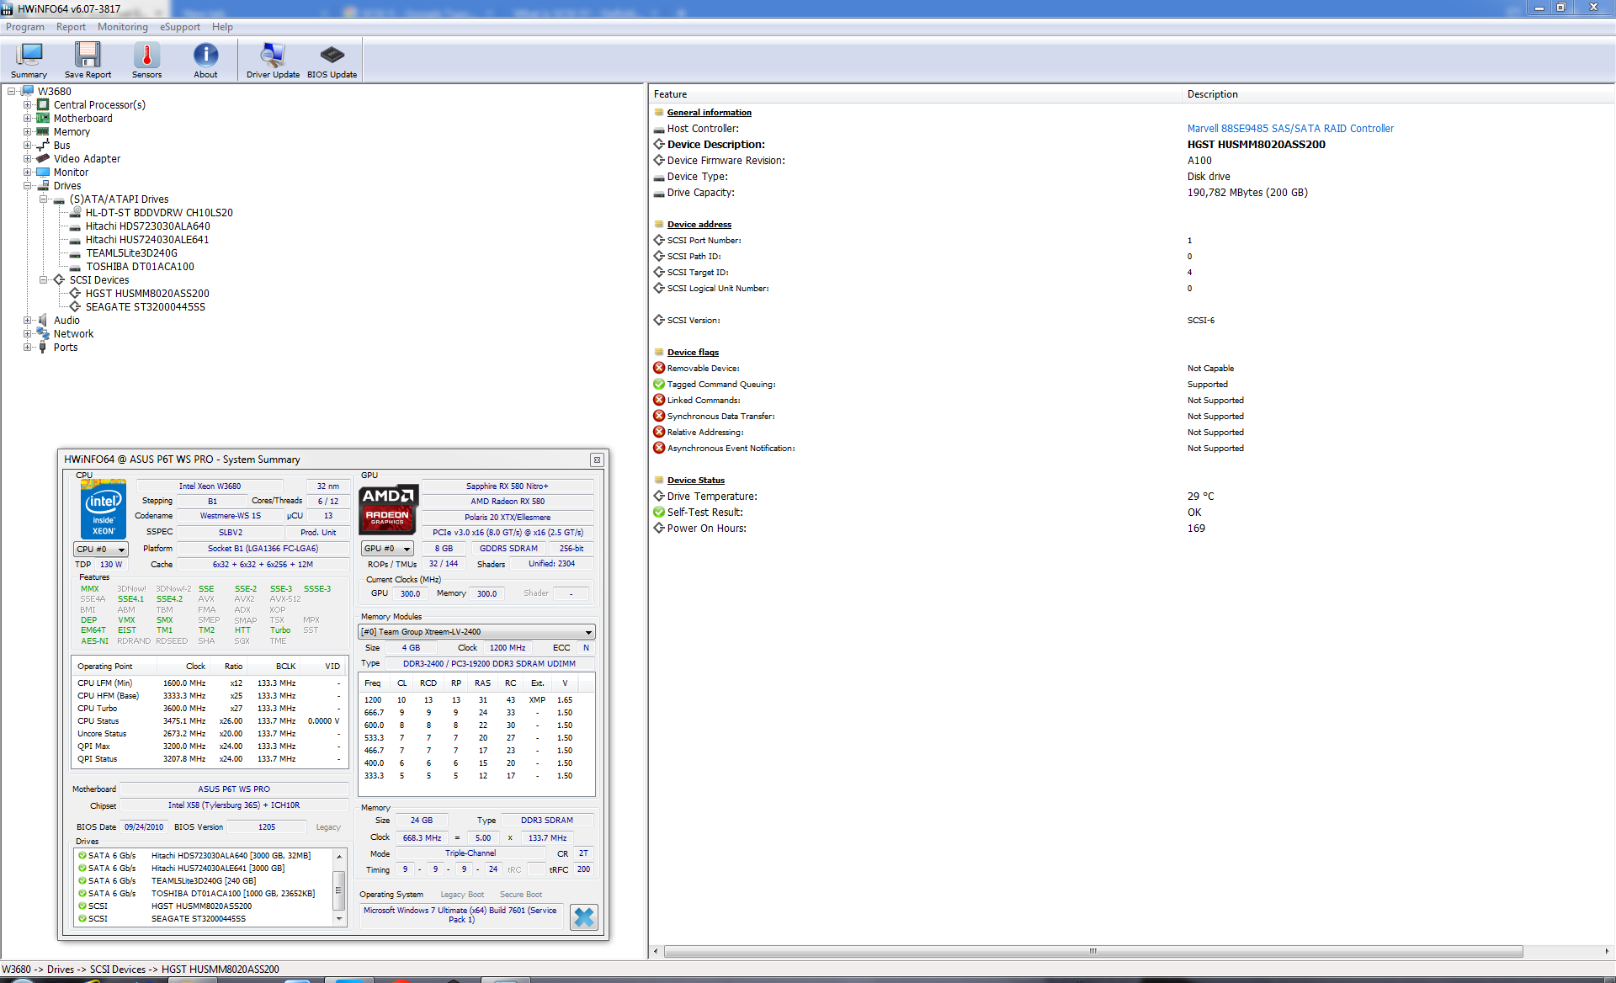Click the Host Controller row icon
The height and width of the screenshot is (983, 1616).
[659, 129]
